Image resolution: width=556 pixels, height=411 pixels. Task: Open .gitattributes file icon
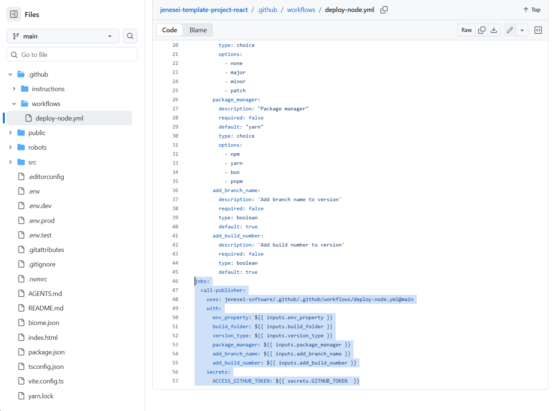point(21,250)
